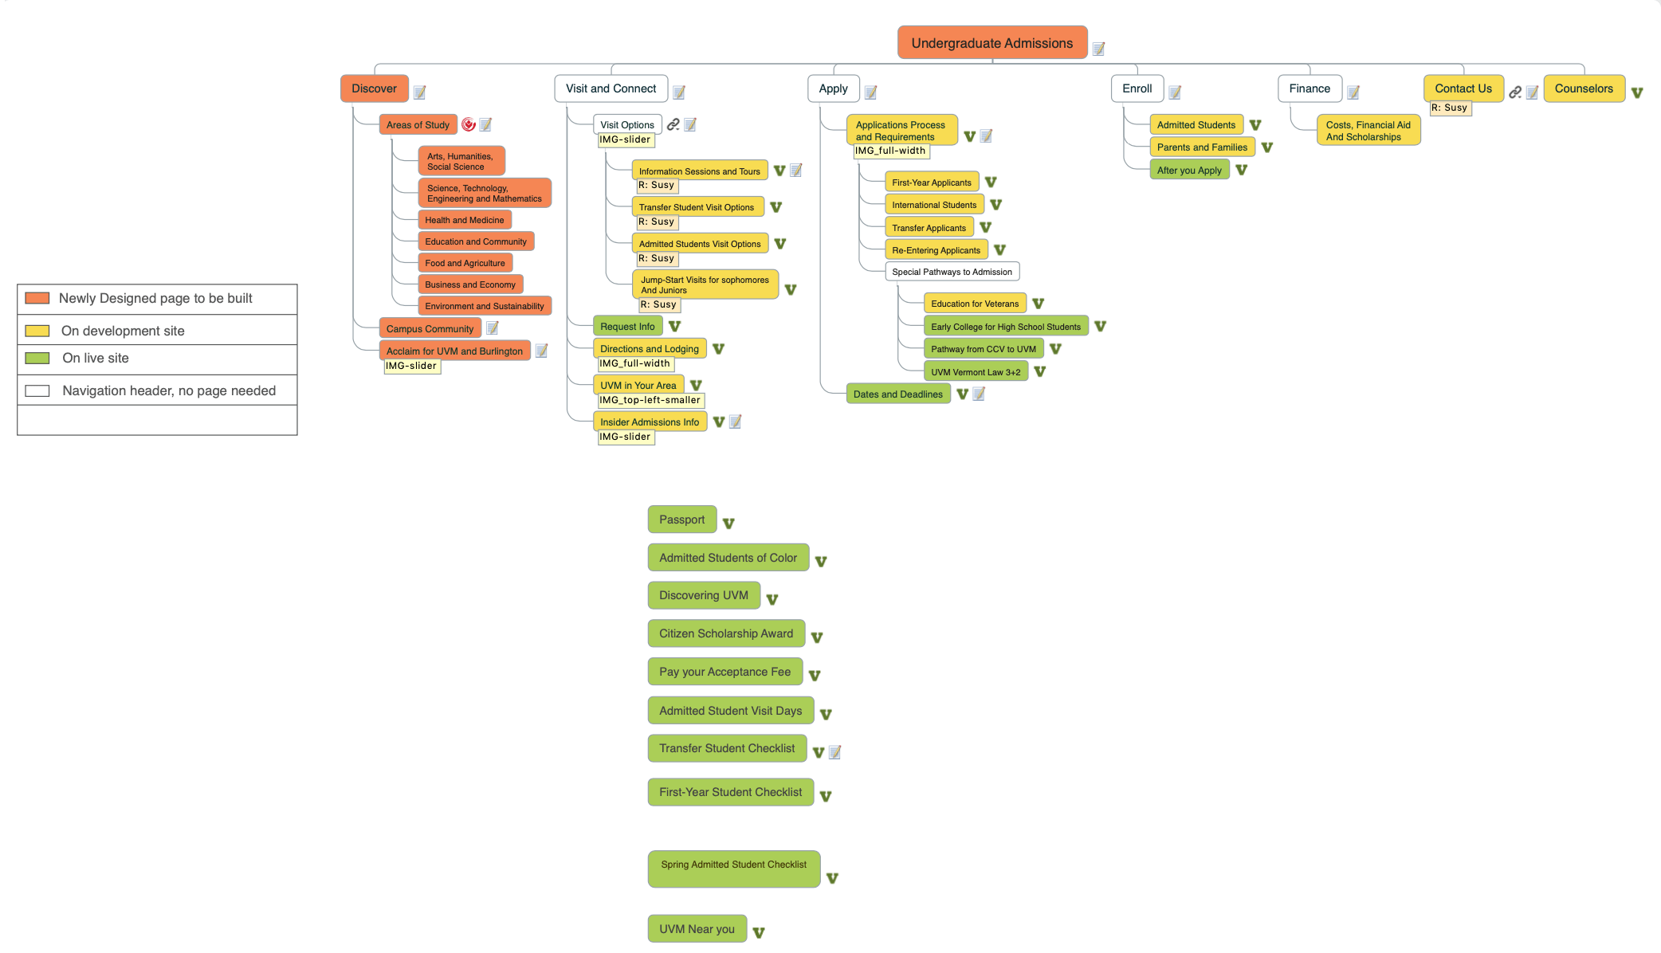
Task: Click the V icon beside Admitted Students node
Action: tap(1255, 125)
